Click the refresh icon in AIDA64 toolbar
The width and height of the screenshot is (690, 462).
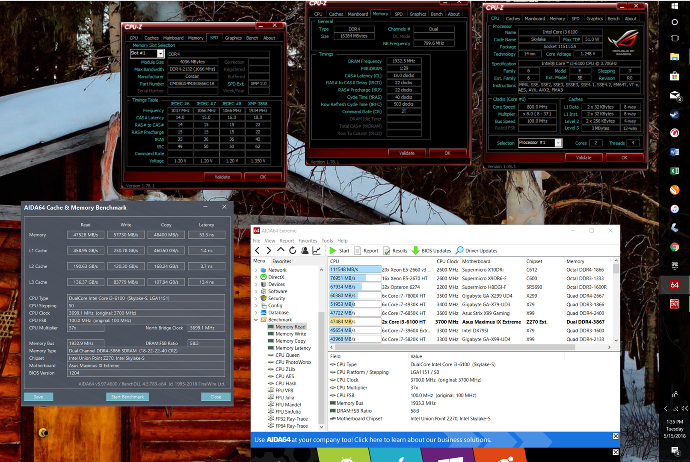pos(293,251)
